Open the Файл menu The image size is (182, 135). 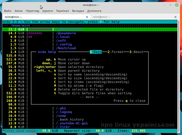point(8,11)
